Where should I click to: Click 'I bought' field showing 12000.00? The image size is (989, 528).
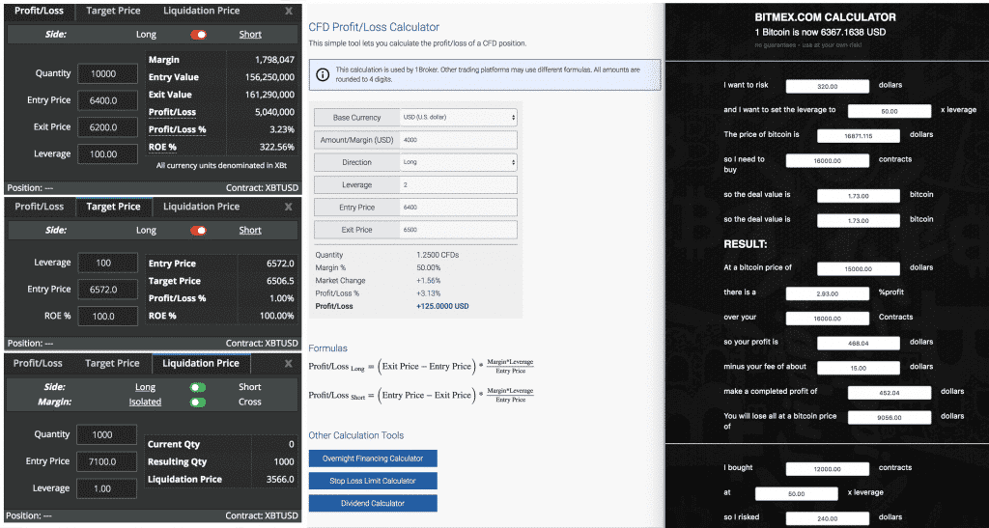click(828, 469)
